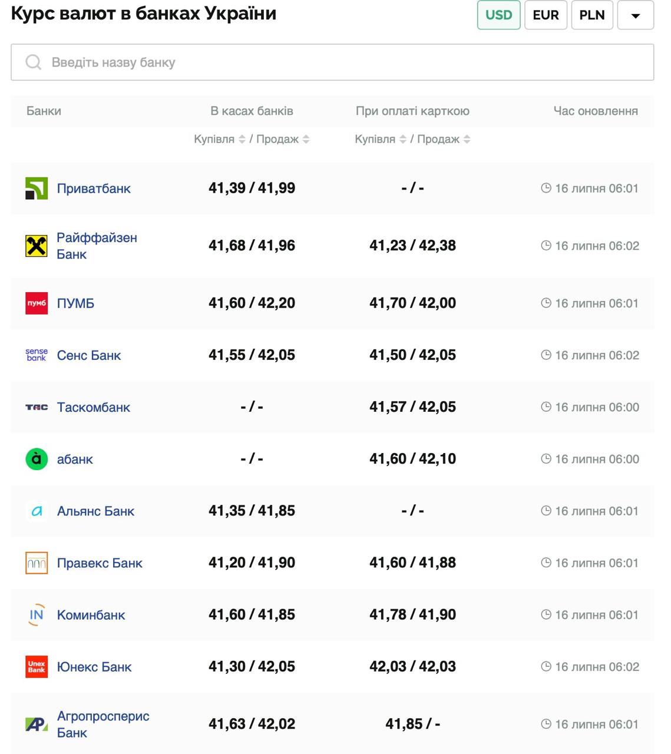Image resolution: width=671 pixels, height=754 pixels.
Task: Click the bank name search field
Action: click(332, 62)
